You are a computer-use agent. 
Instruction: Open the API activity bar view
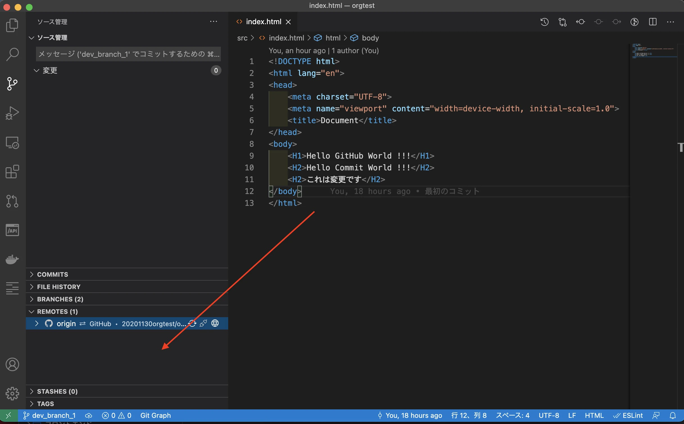pos(12,230)
